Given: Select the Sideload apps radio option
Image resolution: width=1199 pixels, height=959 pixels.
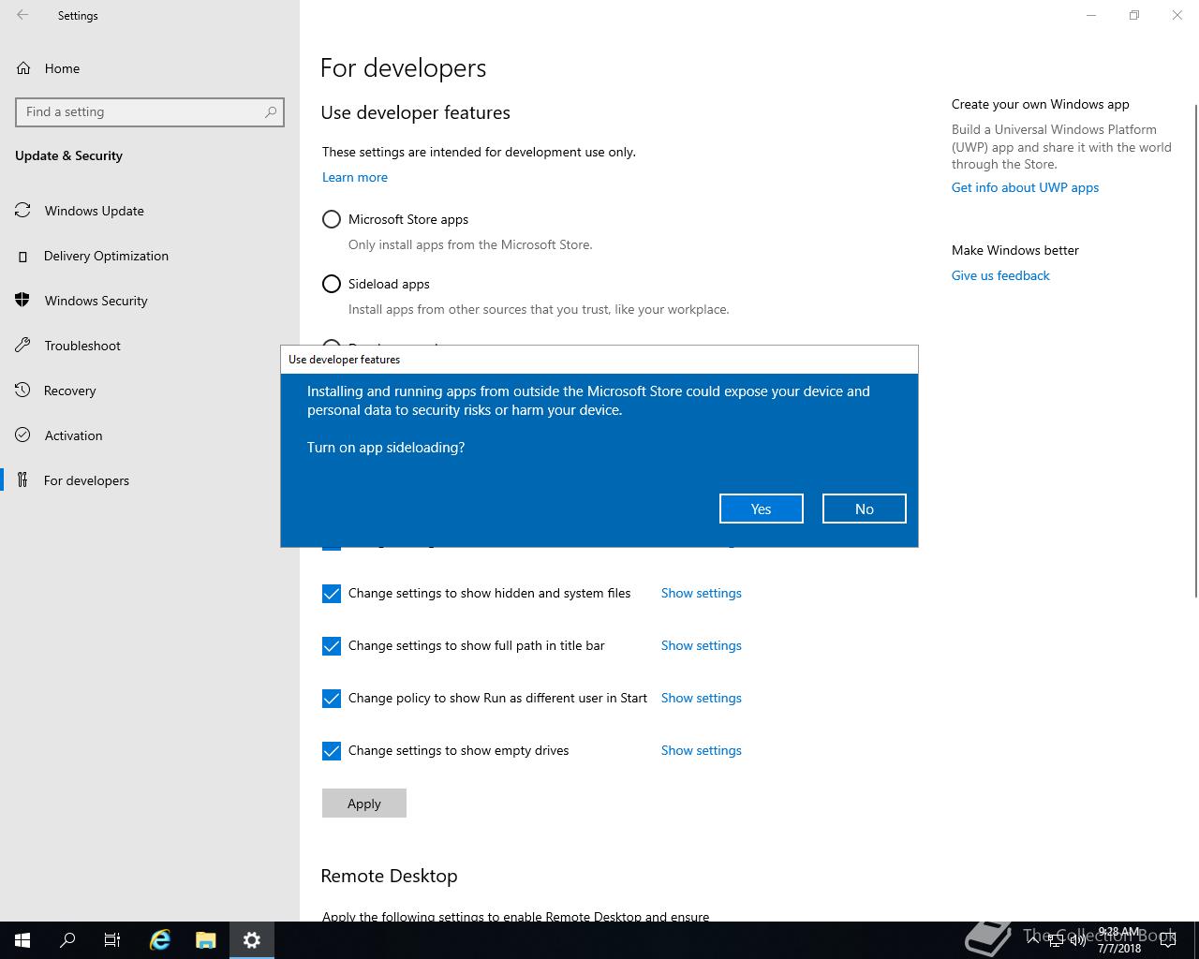Looking at the screenshot, I should click(332, 284).
